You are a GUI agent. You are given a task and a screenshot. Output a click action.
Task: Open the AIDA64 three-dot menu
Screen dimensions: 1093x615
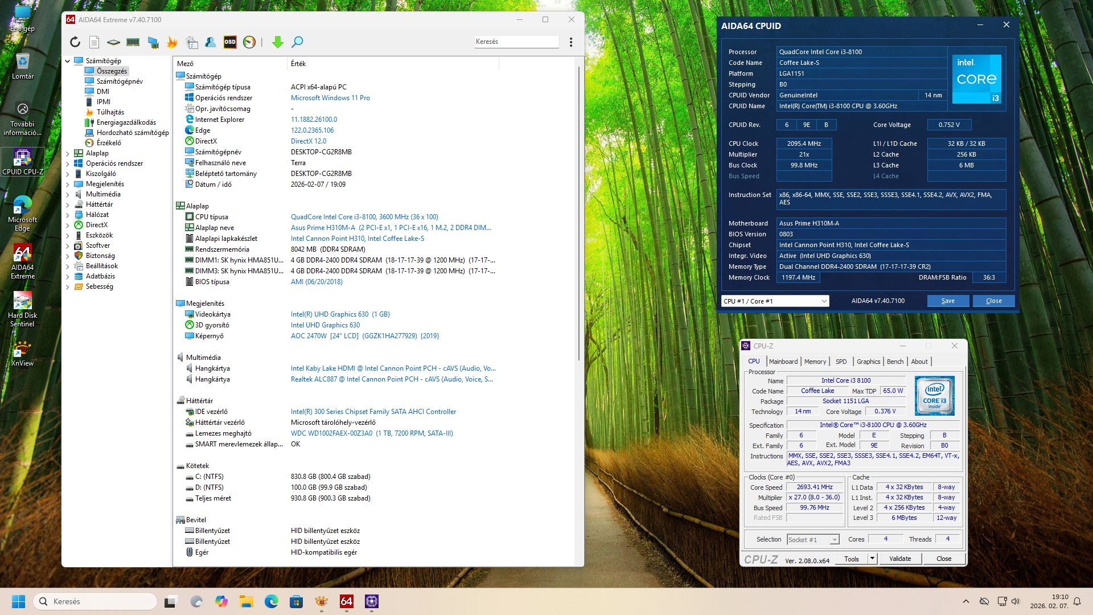pyautogui.click(x=571, y=42)
